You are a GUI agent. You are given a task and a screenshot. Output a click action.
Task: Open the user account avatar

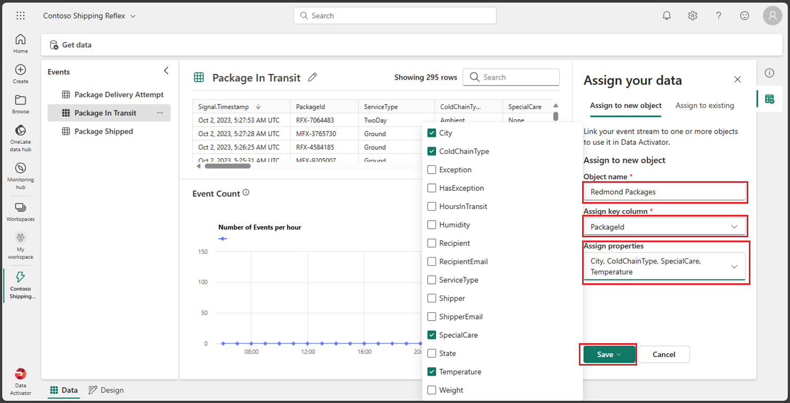coord(772,15)
